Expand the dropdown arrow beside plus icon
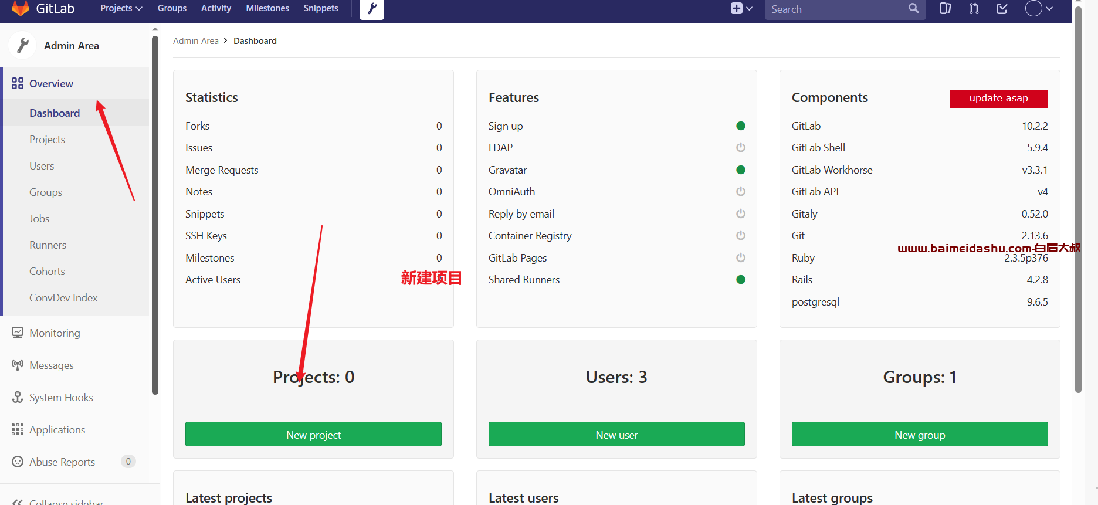Screen dimensions: 1098x505 [x=749, y=9]
